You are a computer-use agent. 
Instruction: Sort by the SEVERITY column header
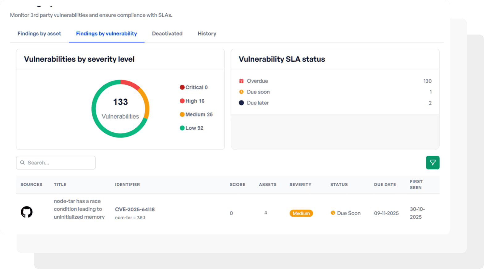[x=300, y=184]
